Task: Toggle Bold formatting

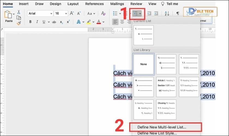Action: click(30, 22)
